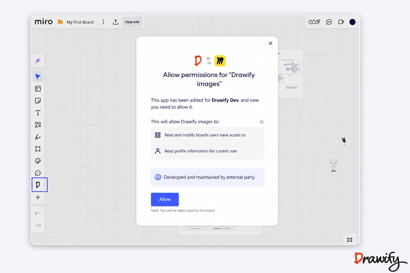Open the Shapes tool
The height and width of the screenshot is (273, 410).
(38, 125)
